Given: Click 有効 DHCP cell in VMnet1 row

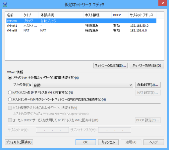Looking at the screenshot, I should (116, 26).
